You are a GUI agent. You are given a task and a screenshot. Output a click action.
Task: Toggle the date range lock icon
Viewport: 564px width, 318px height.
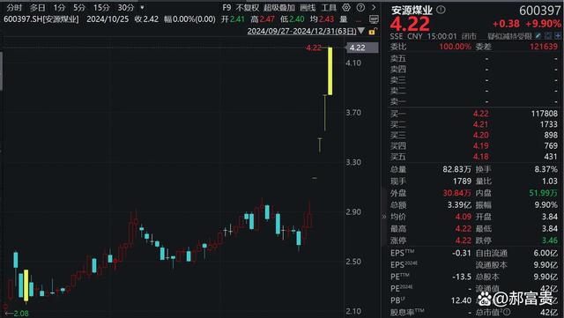click(372, 32)
